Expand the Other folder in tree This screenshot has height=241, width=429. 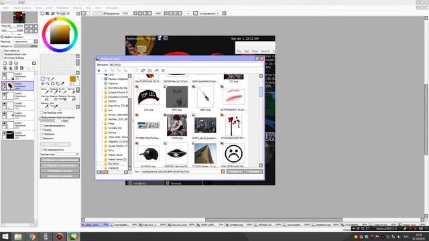[x=103, y=123]
